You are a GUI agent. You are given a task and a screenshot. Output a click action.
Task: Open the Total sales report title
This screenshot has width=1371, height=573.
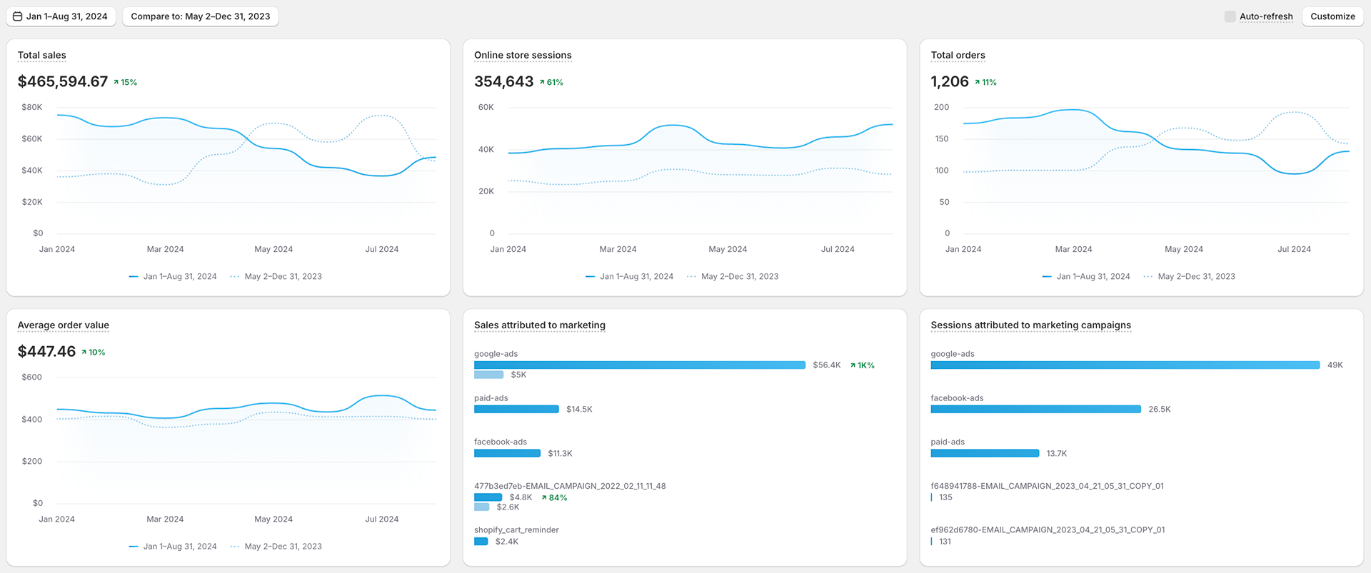tap(41, 55)
